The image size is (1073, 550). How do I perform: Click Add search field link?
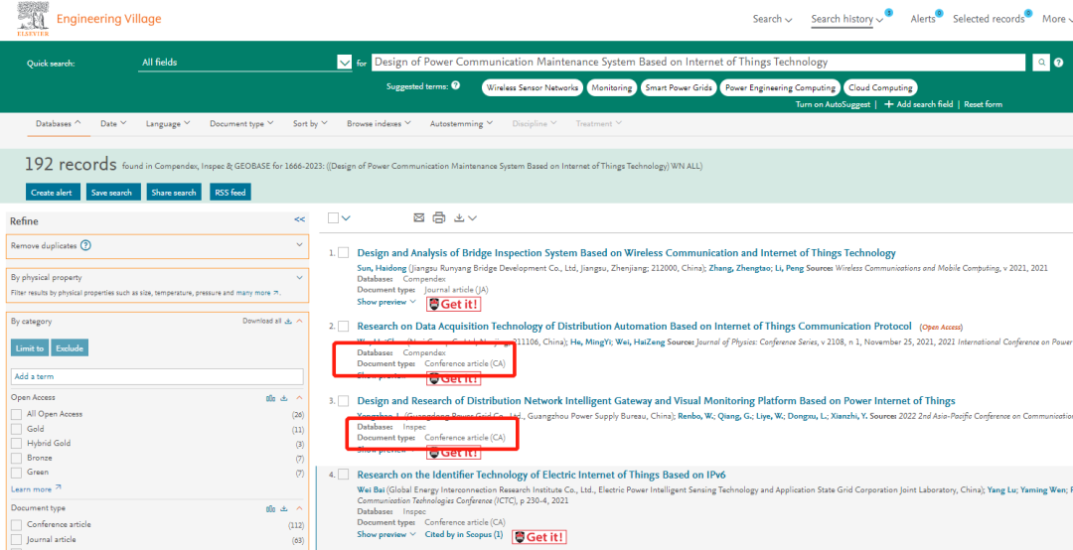(x=918, y=104)
